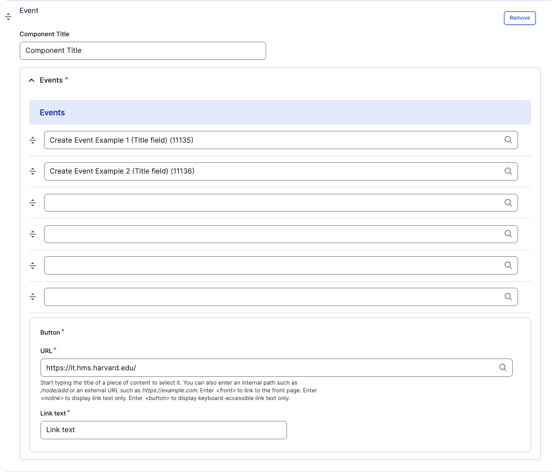Click the Events section heading label

tap(51, 80)
